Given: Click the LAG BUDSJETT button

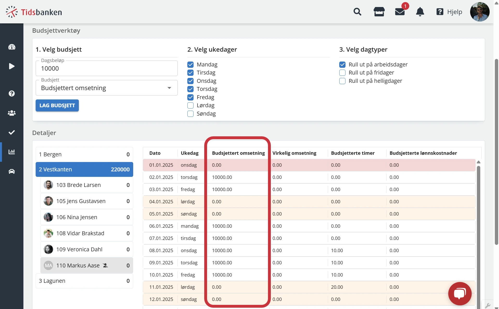Looking at the screenshot, I should click(x=57, y=105).
